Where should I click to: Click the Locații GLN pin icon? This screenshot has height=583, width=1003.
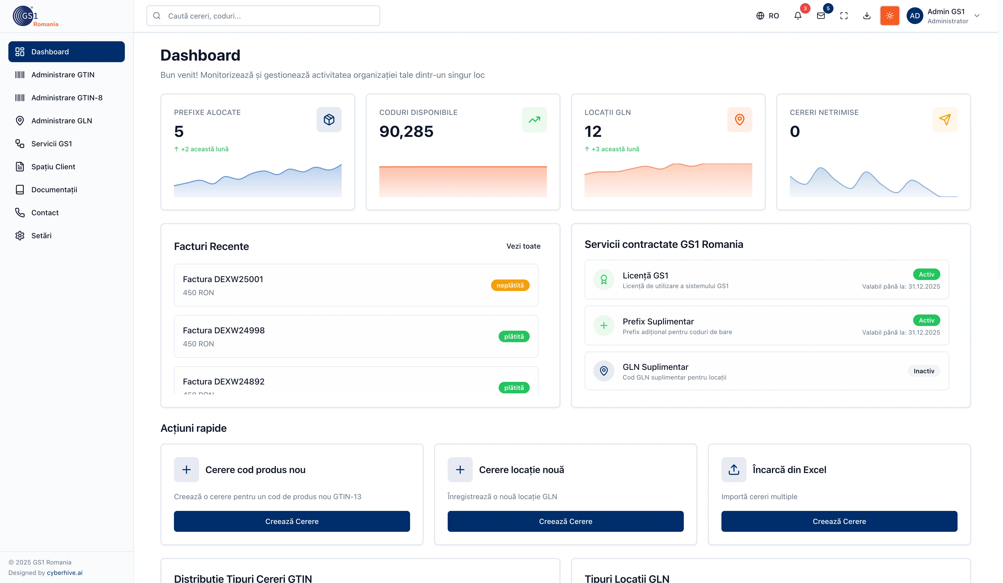point(739,119)
